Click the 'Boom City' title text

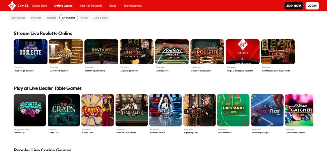(x=19, y=133)
